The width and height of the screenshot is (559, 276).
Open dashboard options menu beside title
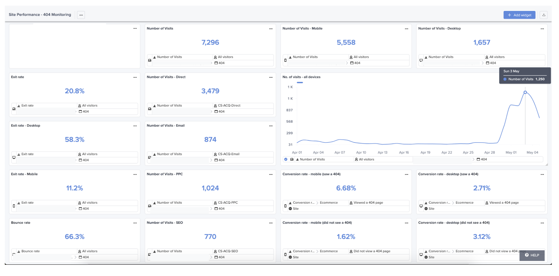[81, 15]
